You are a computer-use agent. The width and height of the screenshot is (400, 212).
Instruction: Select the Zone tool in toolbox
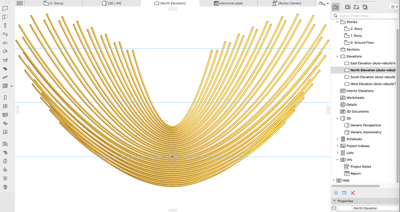(x=5, y=144)
